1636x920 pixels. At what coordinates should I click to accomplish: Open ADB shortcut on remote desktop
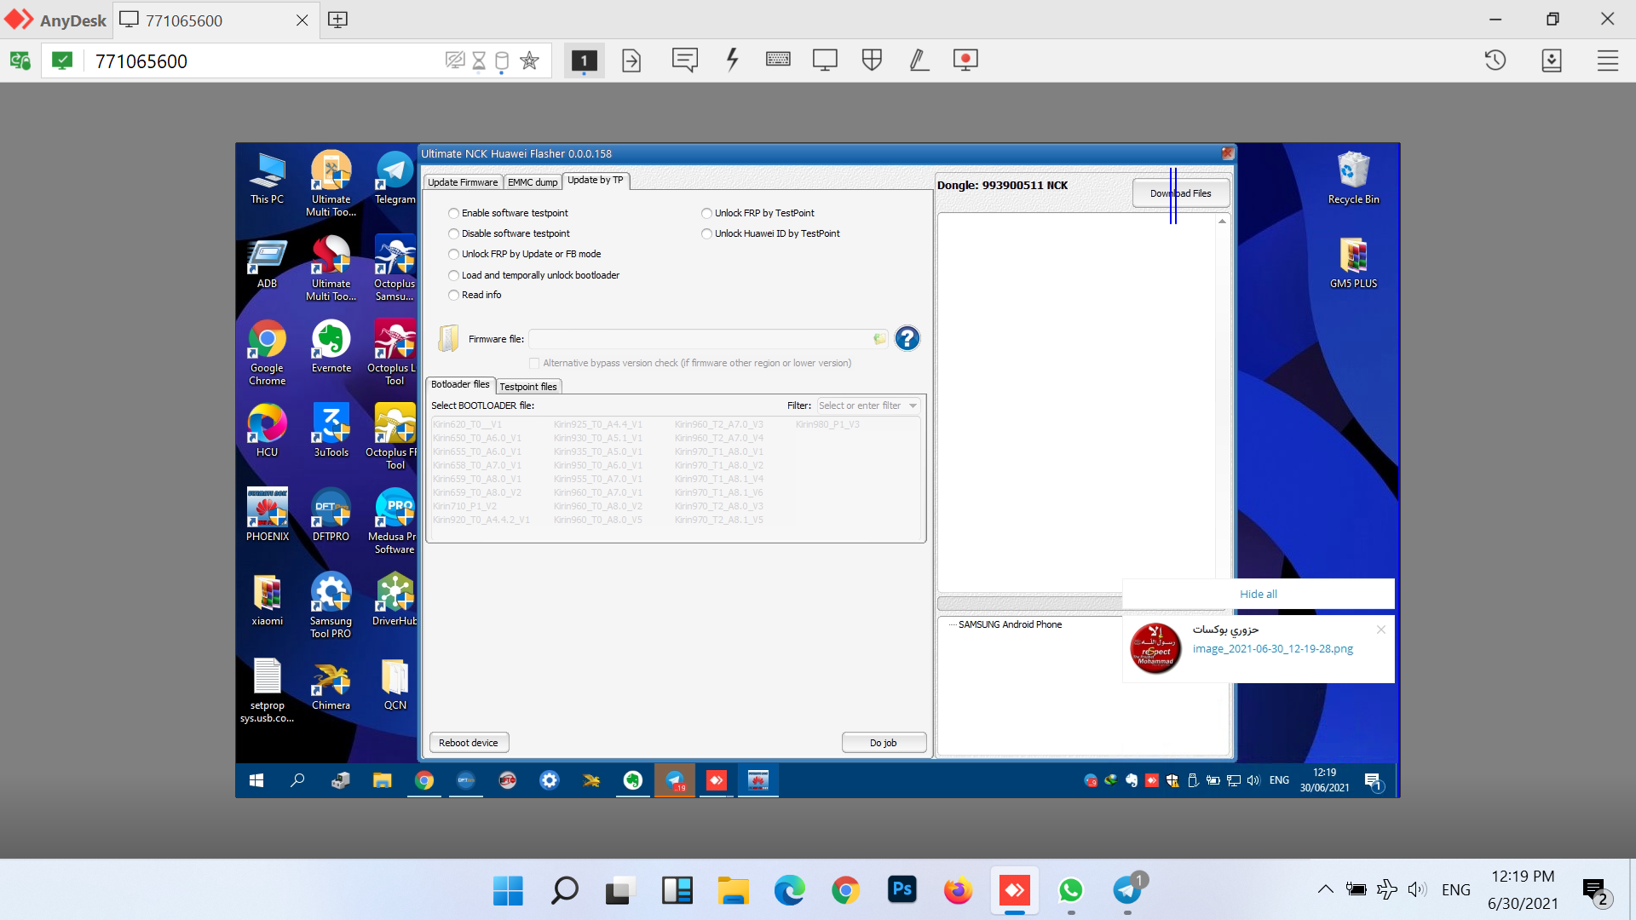[268, 263]
